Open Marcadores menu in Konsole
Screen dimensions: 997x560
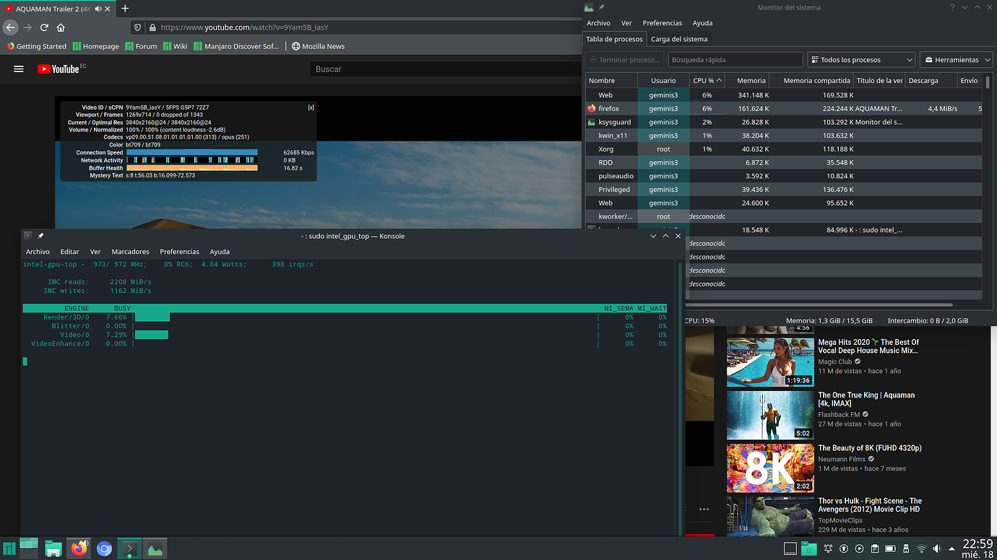(130, 252)
